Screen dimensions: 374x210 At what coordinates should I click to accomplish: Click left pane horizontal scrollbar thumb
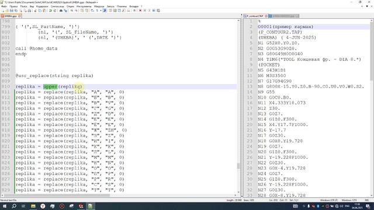pyautogui.click(x=57, y=195)
